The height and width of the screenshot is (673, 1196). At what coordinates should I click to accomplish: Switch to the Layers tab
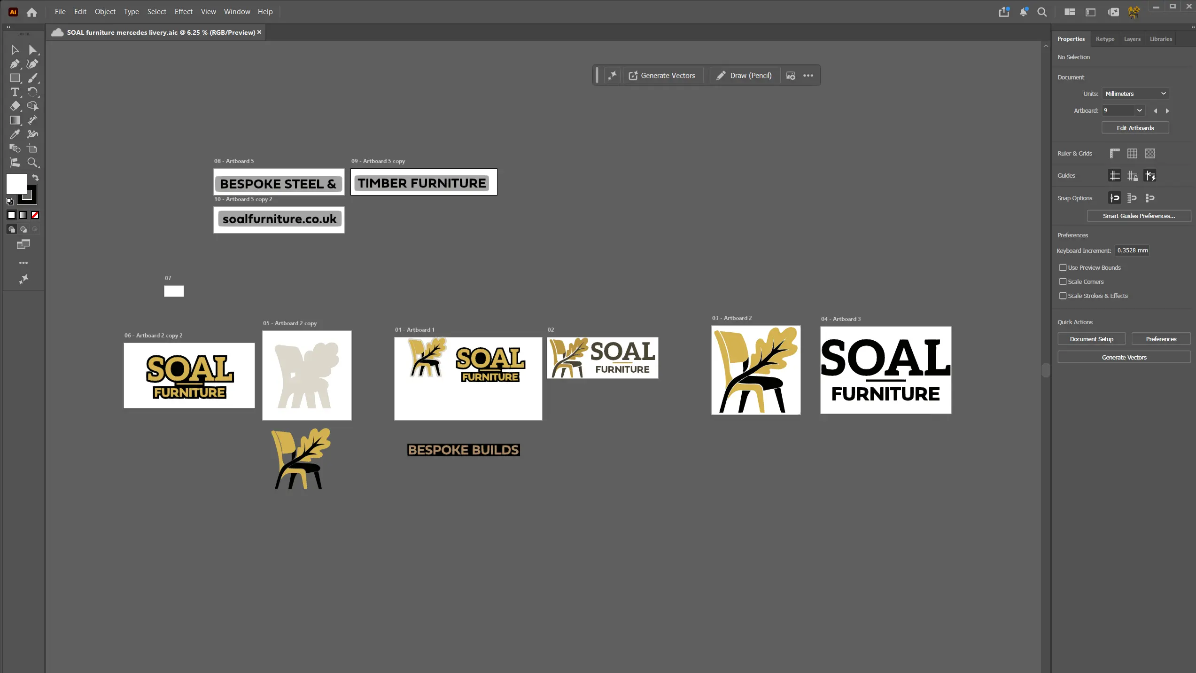(x=1132, y=39)
